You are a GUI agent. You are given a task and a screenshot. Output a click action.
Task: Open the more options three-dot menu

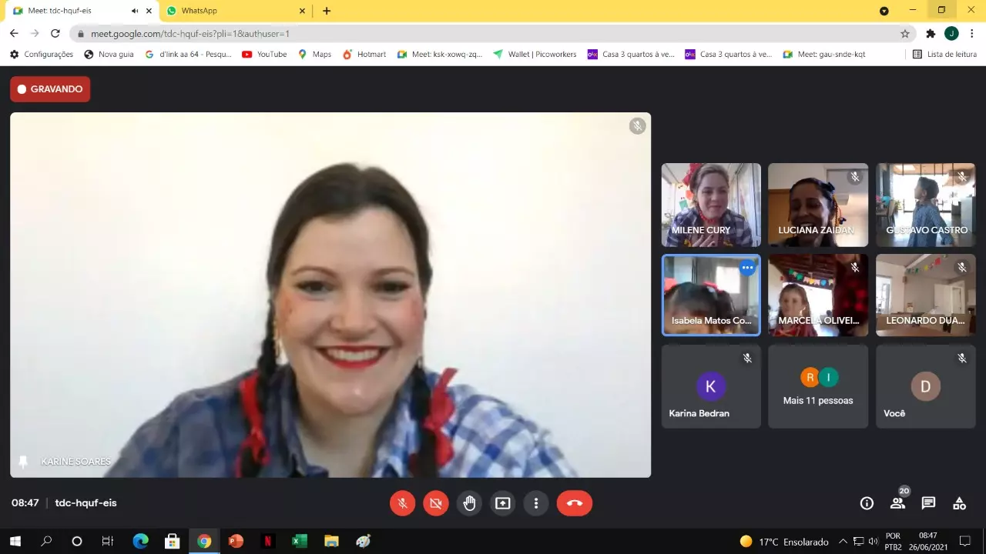(536, 503)
